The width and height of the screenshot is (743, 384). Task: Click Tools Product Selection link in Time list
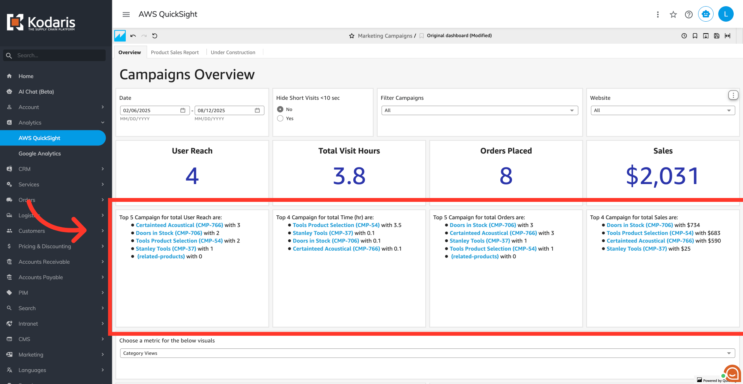click(x=336, y=225)
